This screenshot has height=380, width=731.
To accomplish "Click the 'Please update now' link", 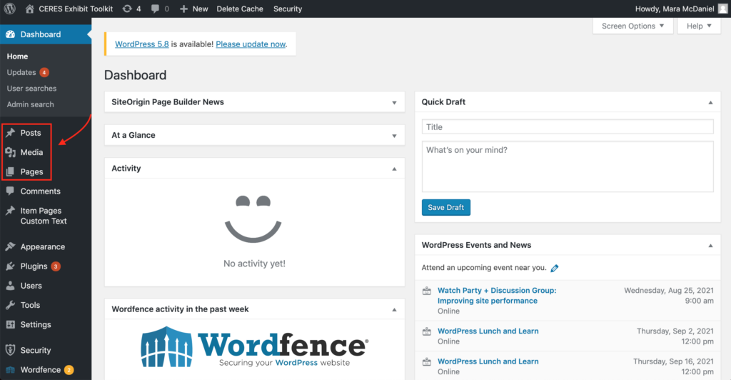I will [x=251, y=44].
